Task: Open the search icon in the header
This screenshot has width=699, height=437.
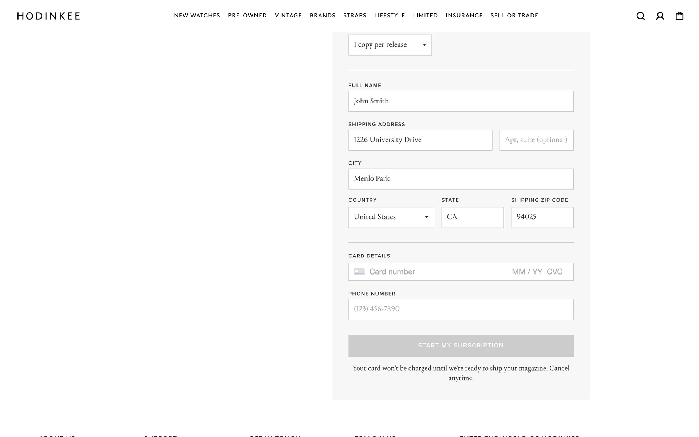Action: tap(640, 16)
